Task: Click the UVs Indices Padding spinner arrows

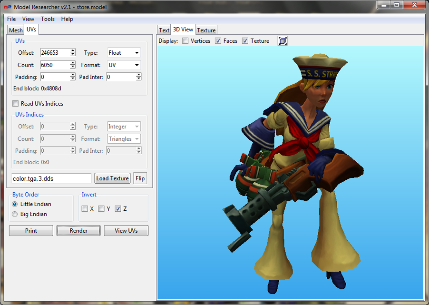Action: (73, 150)
